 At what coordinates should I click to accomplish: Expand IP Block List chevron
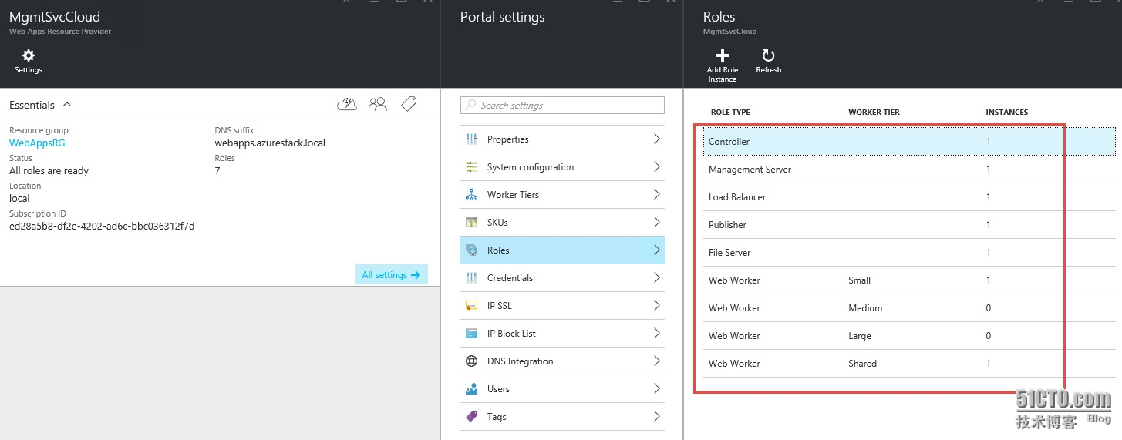tap(657, 333)
